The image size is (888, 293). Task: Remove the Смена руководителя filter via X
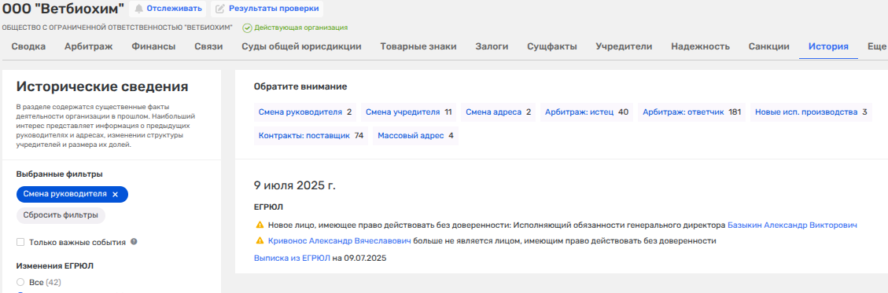(x=115, y=194)
